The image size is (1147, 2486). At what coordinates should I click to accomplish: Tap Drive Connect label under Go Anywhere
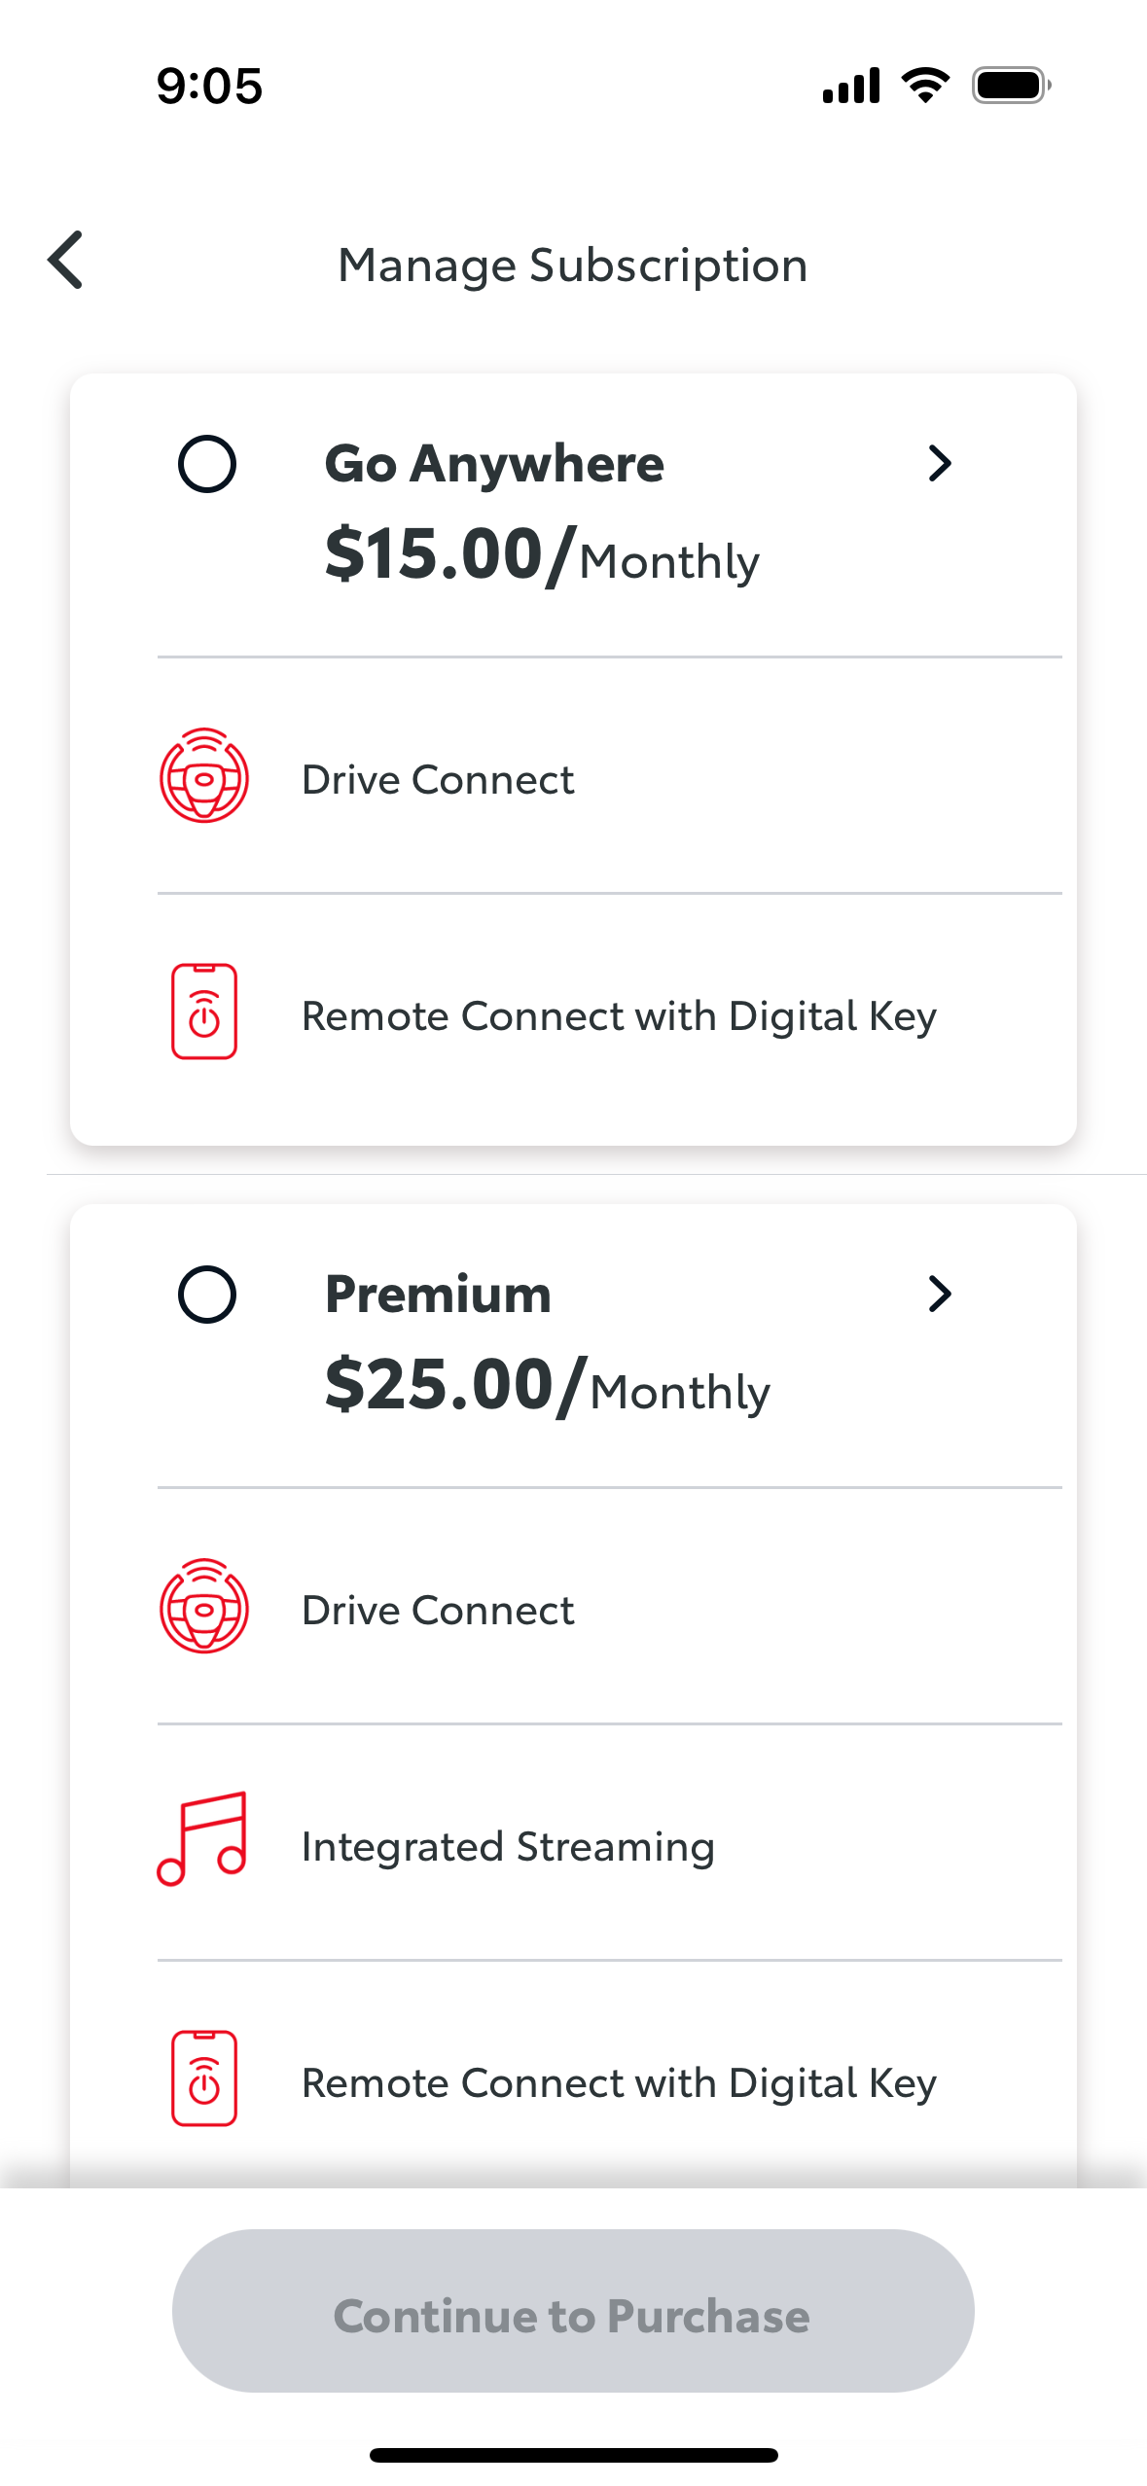(438, 780)
